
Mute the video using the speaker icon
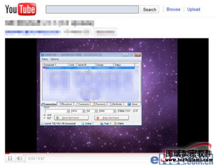[x=20, y=158]
